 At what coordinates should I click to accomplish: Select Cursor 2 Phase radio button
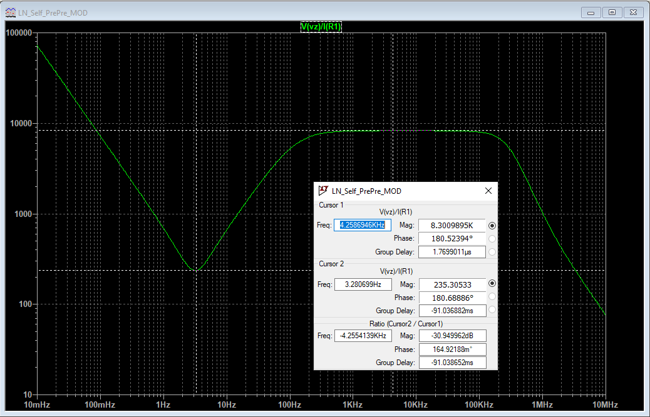point(492,296)
